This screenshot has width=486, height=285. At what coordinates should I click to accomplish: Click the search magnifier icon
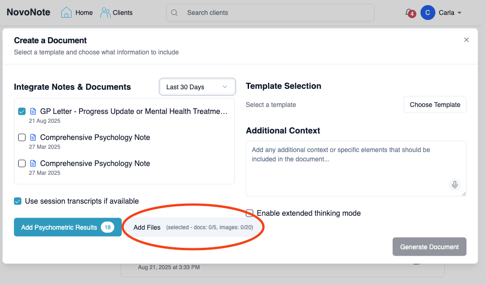(175, 13)
